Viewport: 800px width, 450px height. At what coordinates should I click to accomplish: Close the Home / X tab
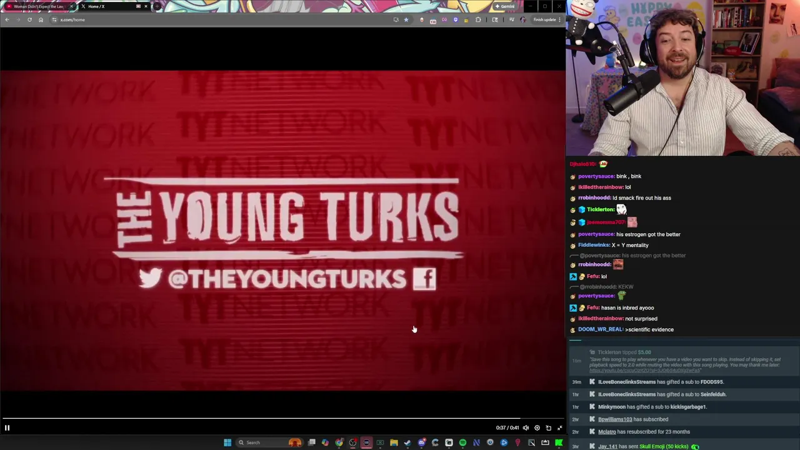[146, 6]
